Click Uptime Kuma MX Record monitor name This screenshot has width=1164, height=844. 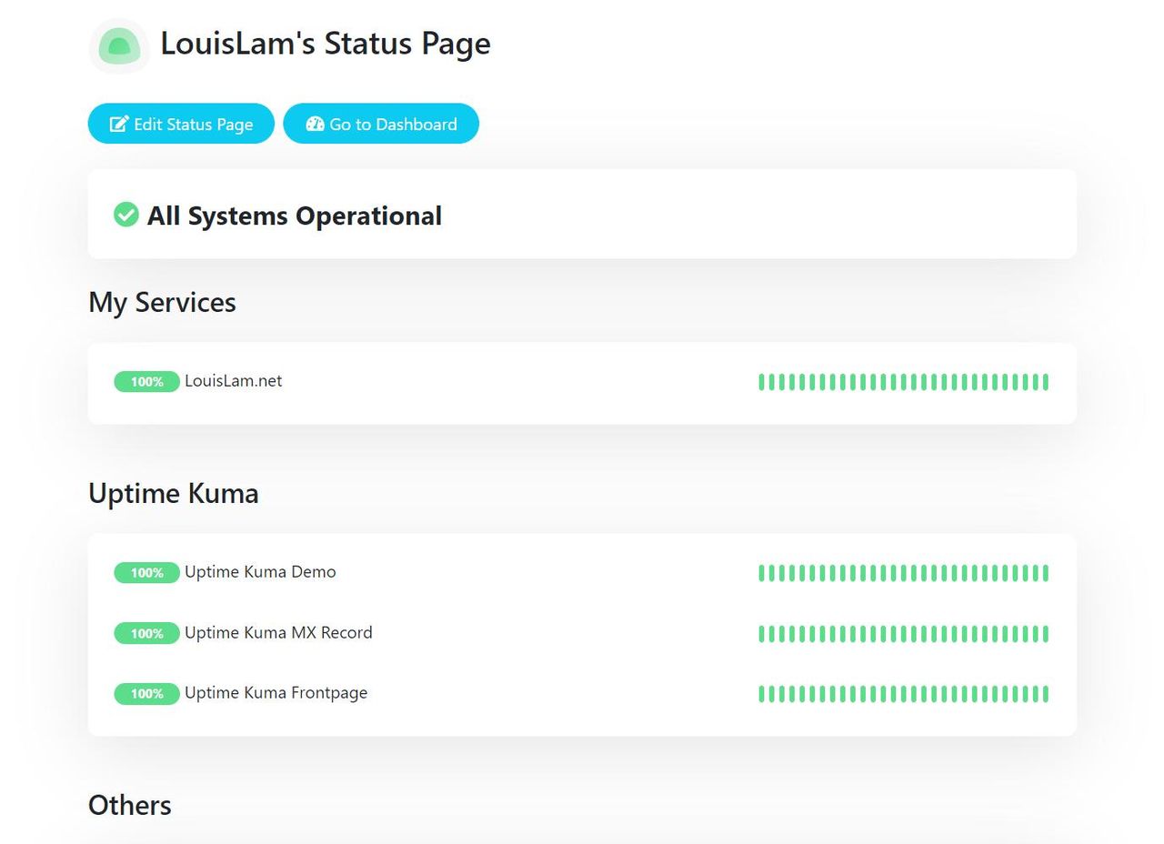[278, 633]
